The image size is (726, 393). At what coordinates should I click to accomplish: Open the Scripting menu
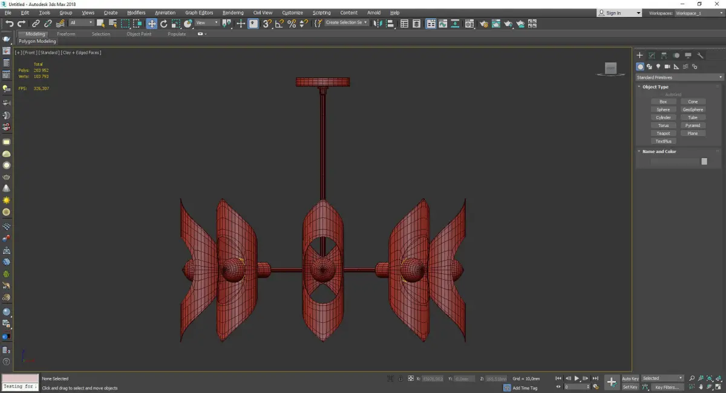(x=321, y=13)
